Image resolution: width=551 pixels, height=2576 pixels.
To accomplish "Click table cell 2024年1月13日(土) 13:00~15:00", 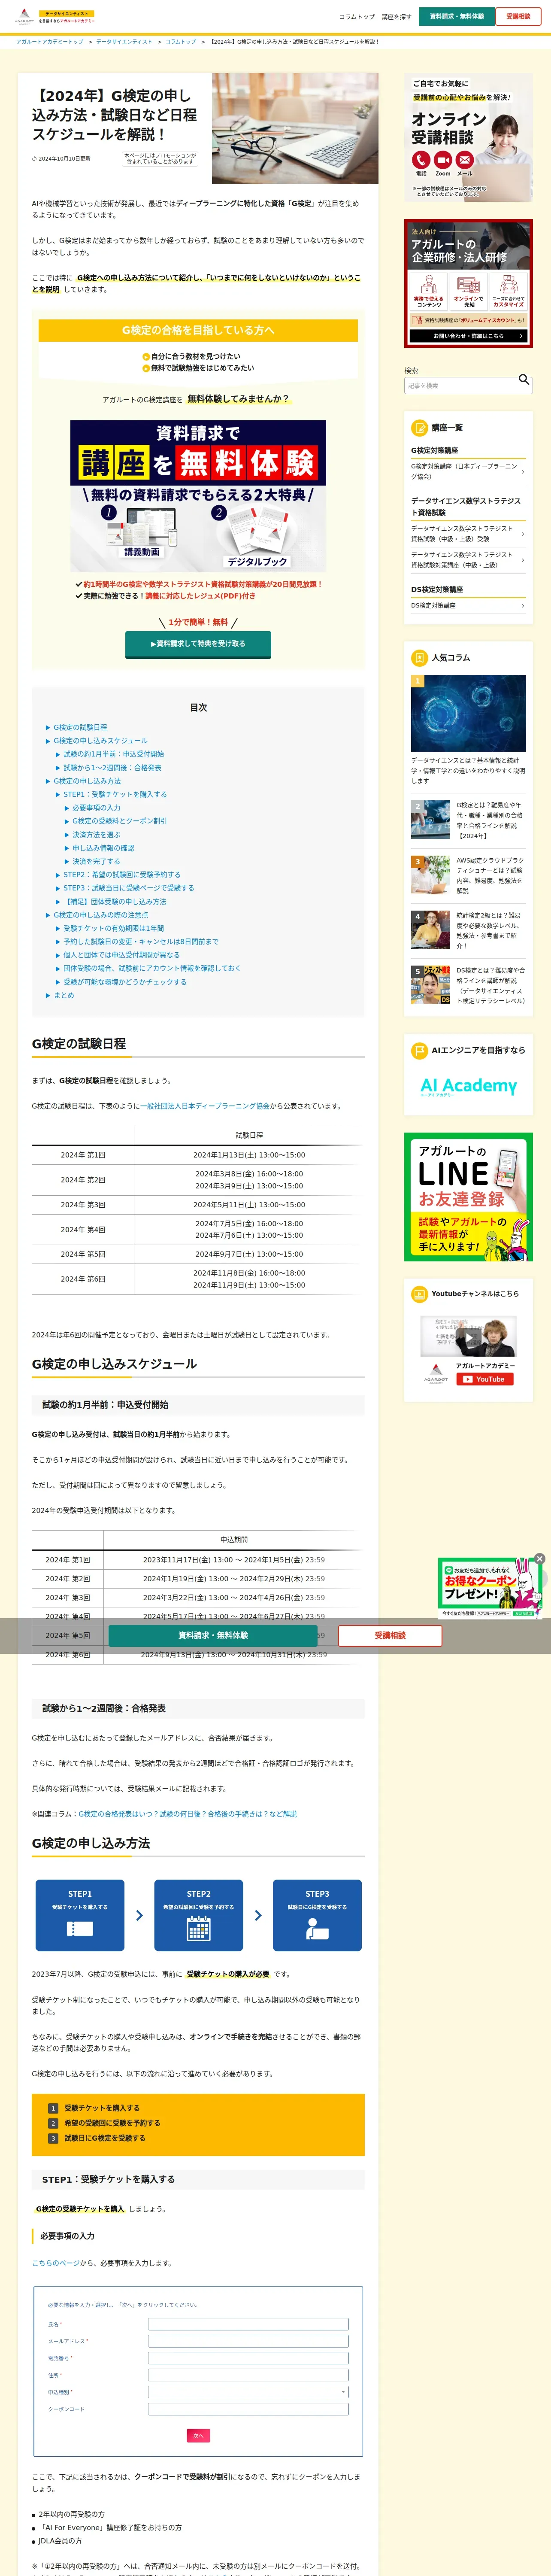I will coord(249,1155).
